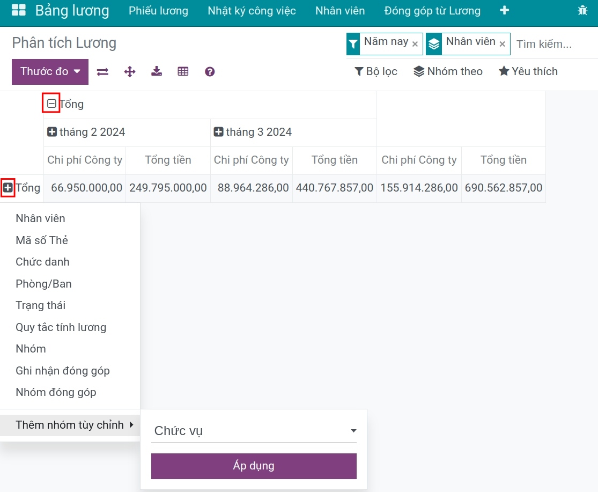Image resolution: width=598 pixels, height=492 pixels.
Task: Select 'Phòng/Ban' from the grouping list
Action: tap(43, 284)
